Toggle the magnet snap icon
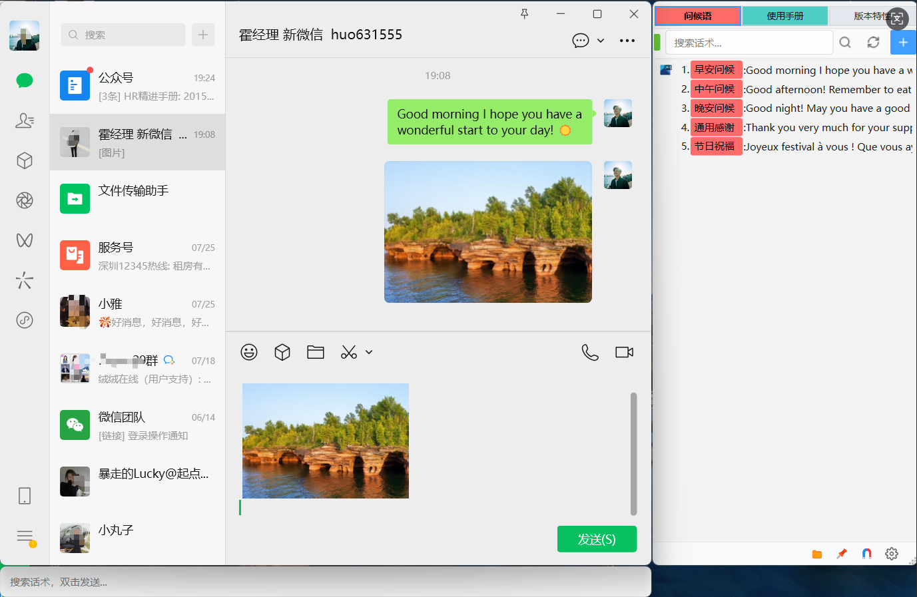This screenshot has width=917, height=597. click(x=866, y=554)
